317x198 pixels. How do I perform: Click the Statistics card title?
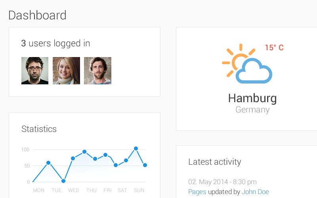point(39,129)
